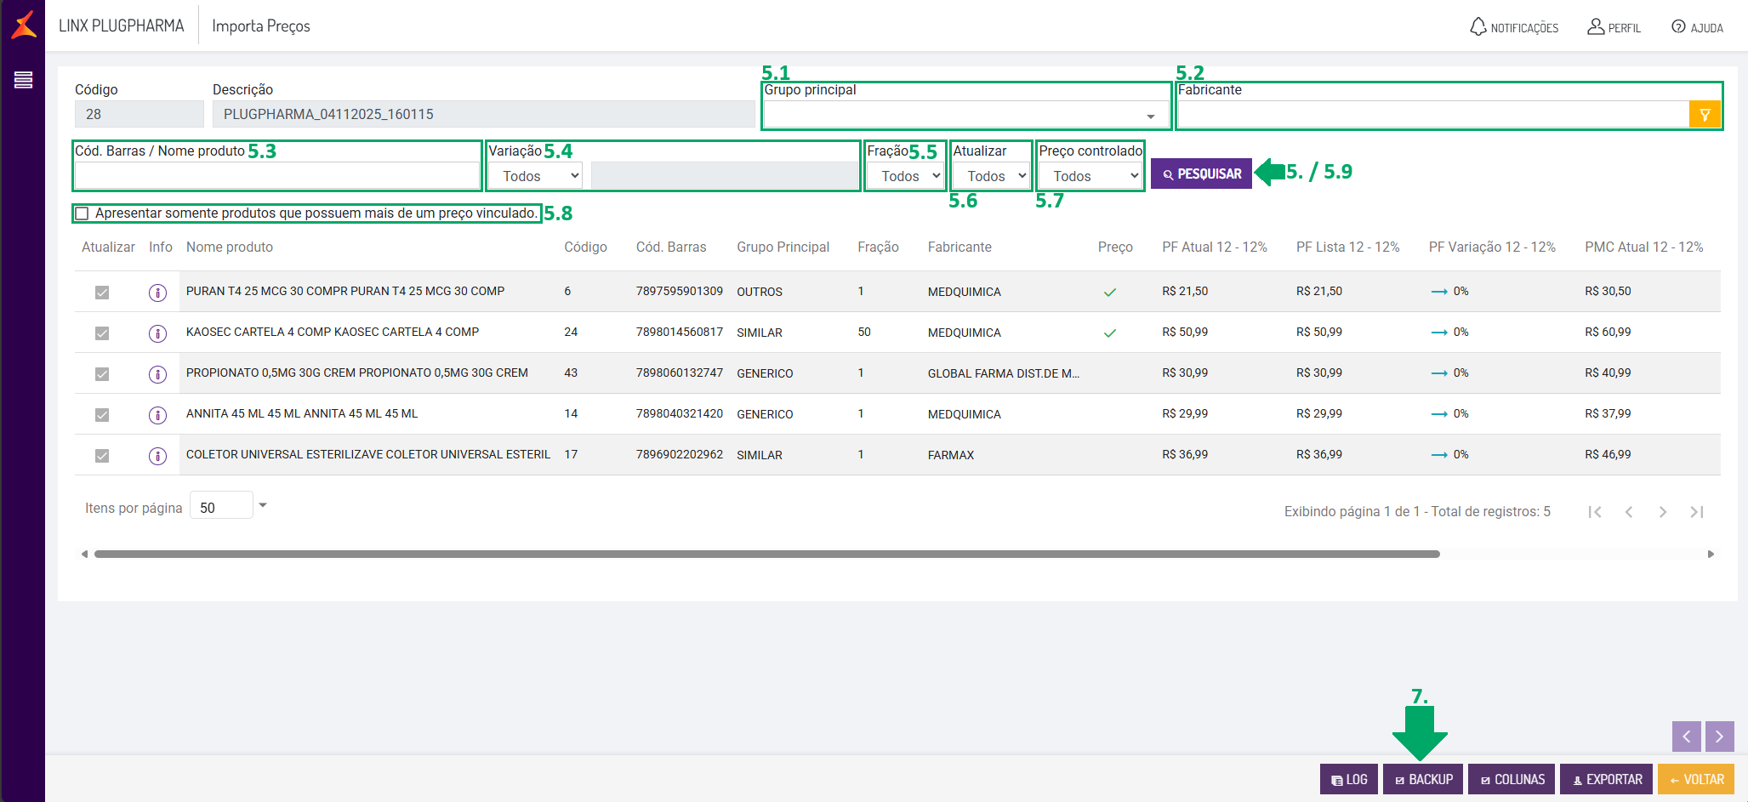Click the Variação value input field

pyautogui.click(x=724, y=176)
